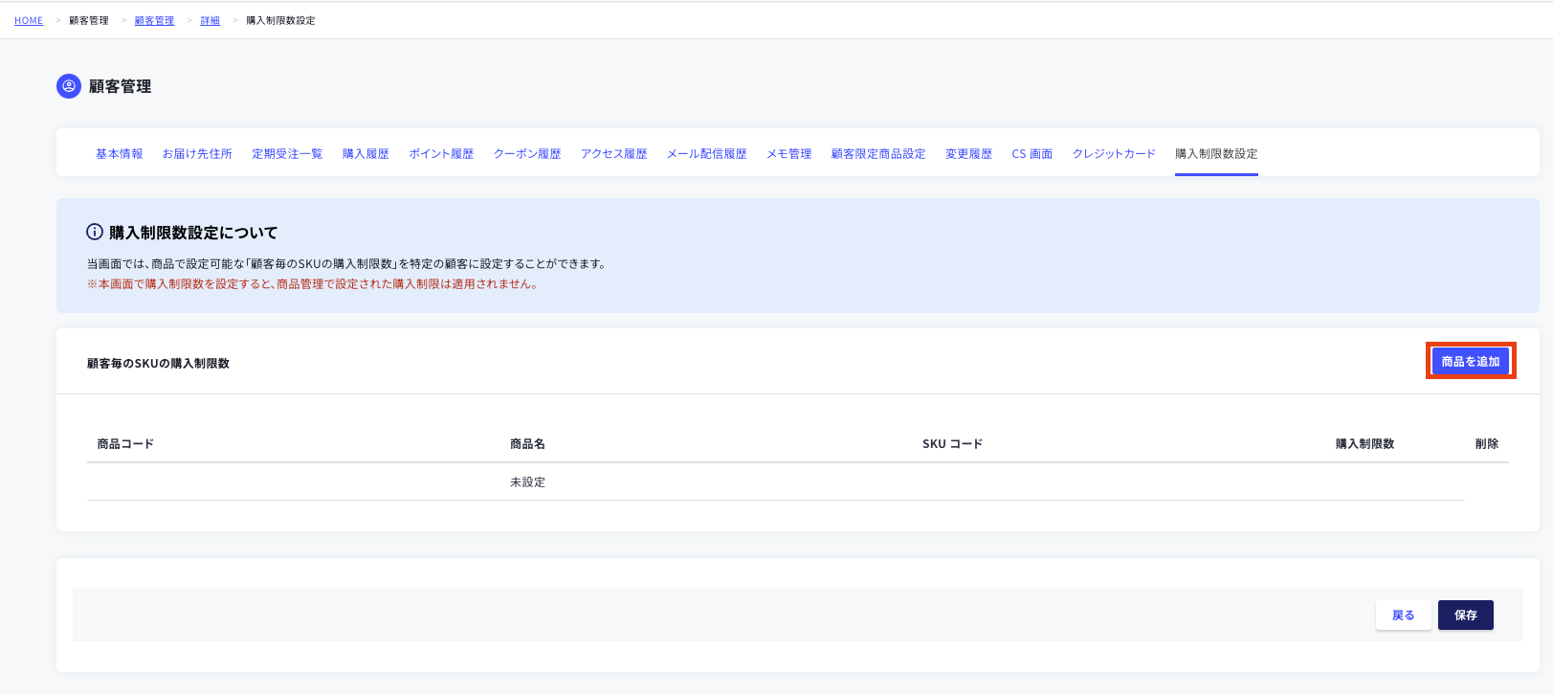Click the 戻る button
This screenshot has height=694, width=1553.
[1404, 615]
